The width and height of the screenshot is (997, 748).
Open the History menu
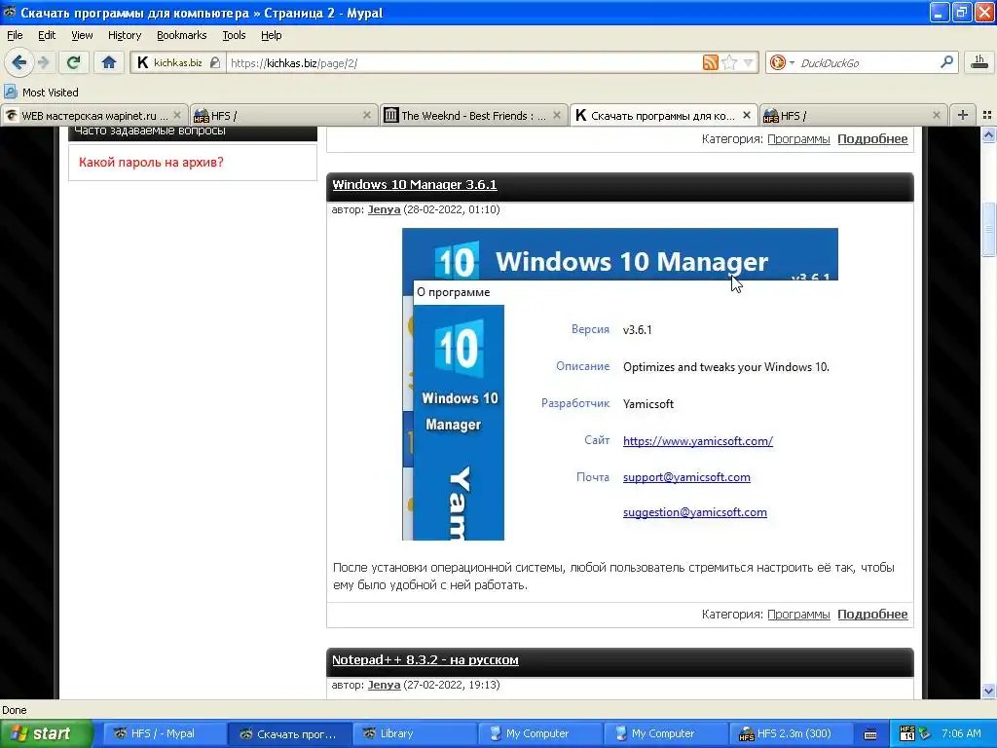click(125, 35)
